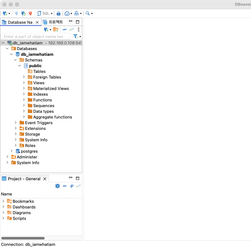Screen dimensions: 251x249
Task: Expand Event Triggers
Action: (16, 122)
